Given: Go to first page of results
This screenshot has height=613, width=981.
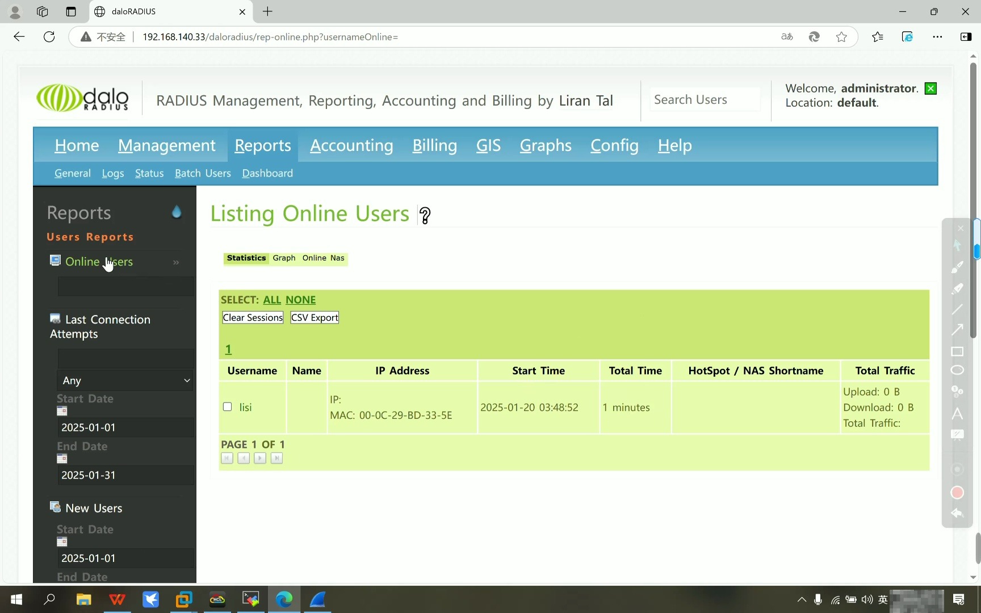Looking at the screenshot, I should coord(227,458).
